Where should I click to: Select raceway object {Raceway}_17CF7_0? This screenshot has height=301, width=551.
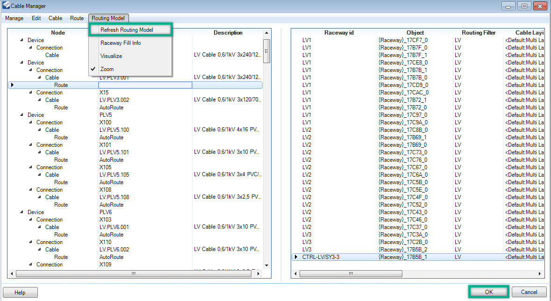[403, 40]
